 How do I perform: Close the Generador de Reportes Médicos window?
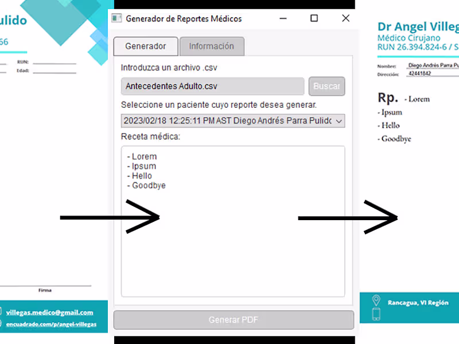click(346, 18)
